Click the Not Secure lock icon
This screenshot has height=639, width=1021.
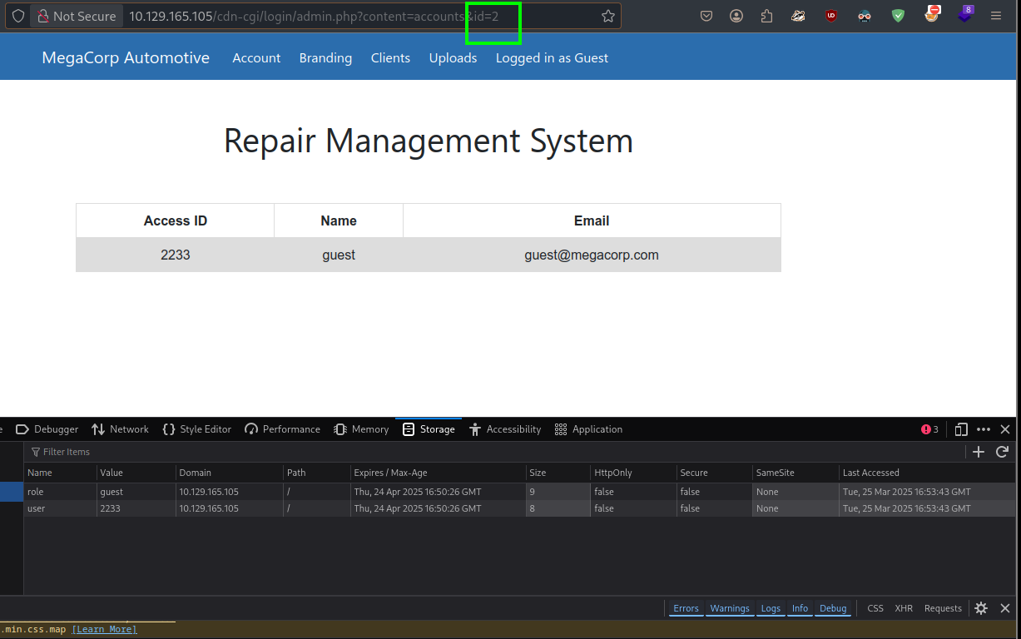(x=42, y=16)
